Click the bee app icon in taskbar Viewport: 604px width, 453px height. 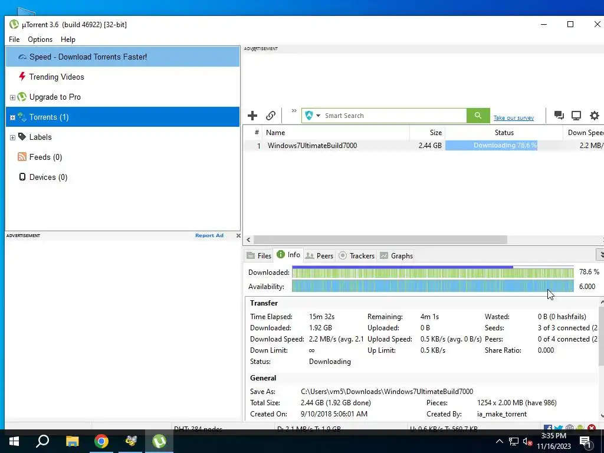130,441
